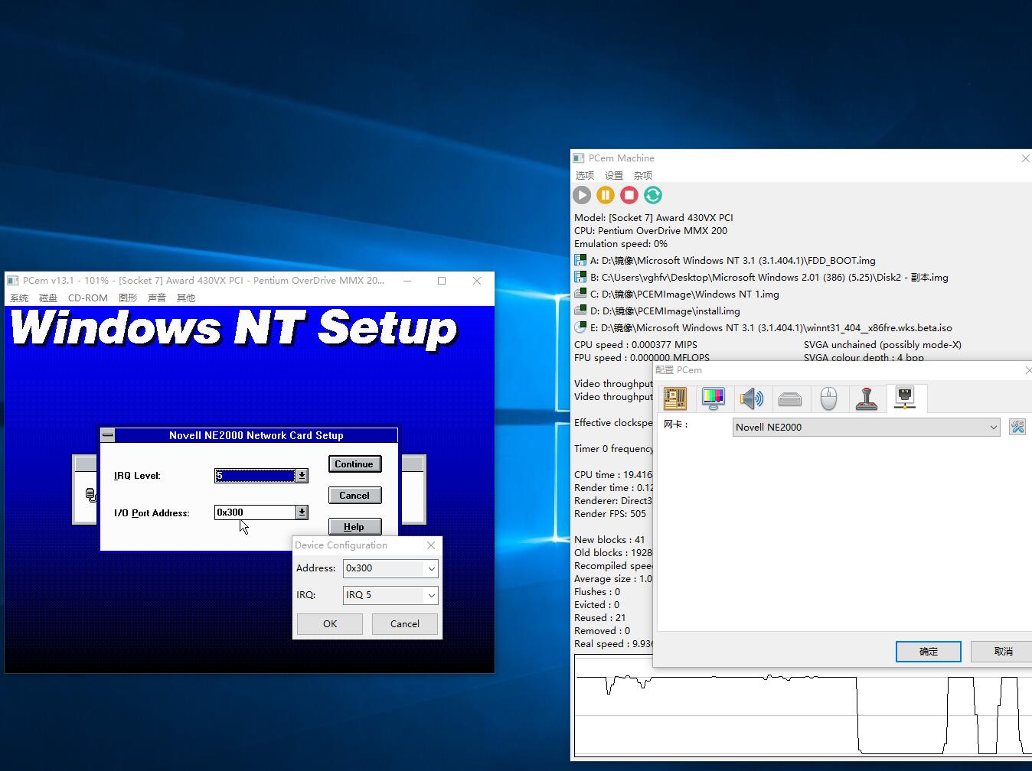Click floppy drive B: disk icon
The image size is (1032, 771).
pos(580,277)
